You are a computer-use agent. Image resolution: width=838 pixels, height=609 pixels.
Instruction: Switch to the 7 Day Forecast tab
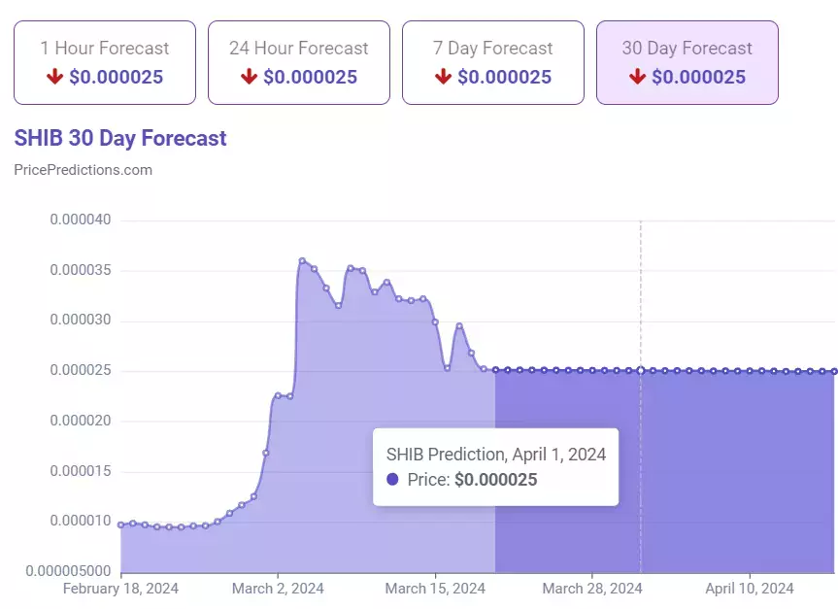[x=492, y=62]
